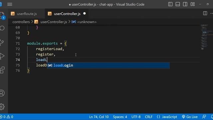This screenshot has width=213, height=120.
Task: Place cursor on loadL text on line 74
Action: pos(41,60)
